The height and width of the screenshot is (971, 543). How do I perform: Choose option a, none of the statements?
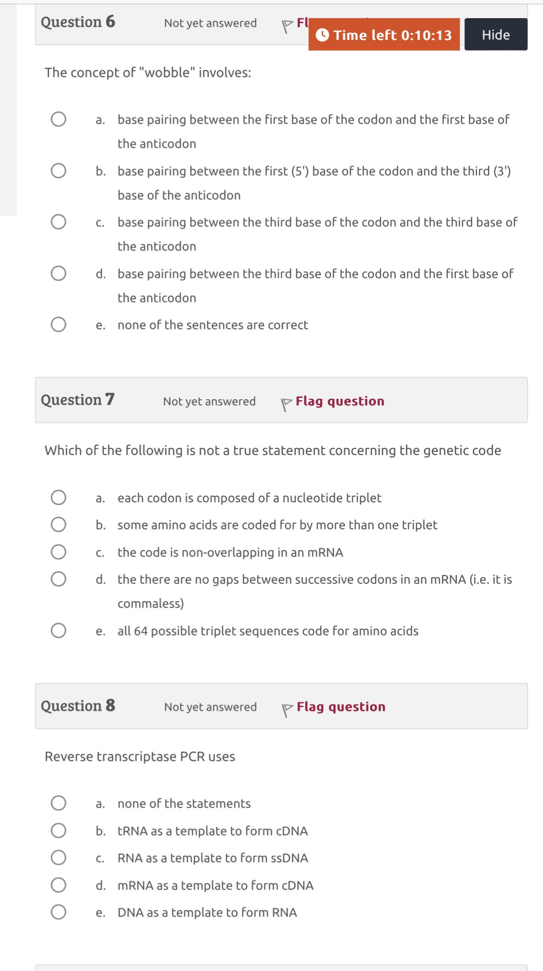(x=58, y=804)
